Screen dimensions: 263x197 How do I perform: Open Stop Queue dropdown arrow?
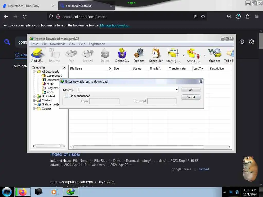pos(204,55)
